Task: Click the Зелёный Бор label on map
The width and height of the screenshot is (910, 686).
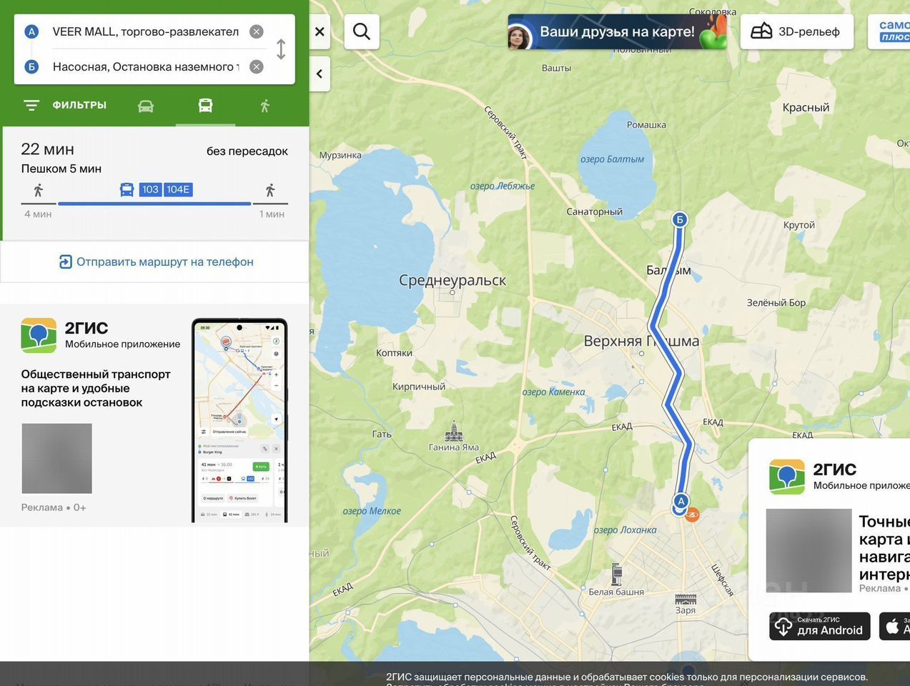Action: (x=776, y=303)
